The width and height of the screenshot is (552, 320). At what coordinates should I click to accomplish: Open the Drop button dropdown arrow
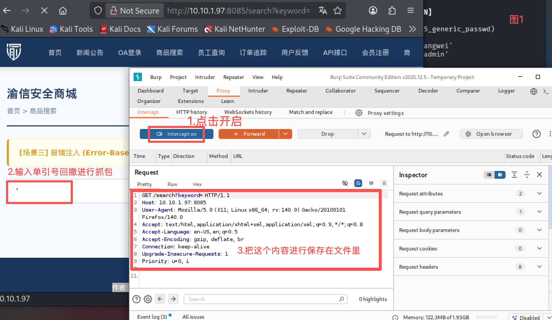tap(364, 134)
